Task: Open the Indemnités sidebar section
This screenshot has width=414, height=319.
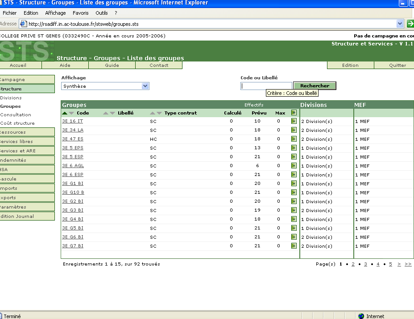Action: click(x=27, y=160)
